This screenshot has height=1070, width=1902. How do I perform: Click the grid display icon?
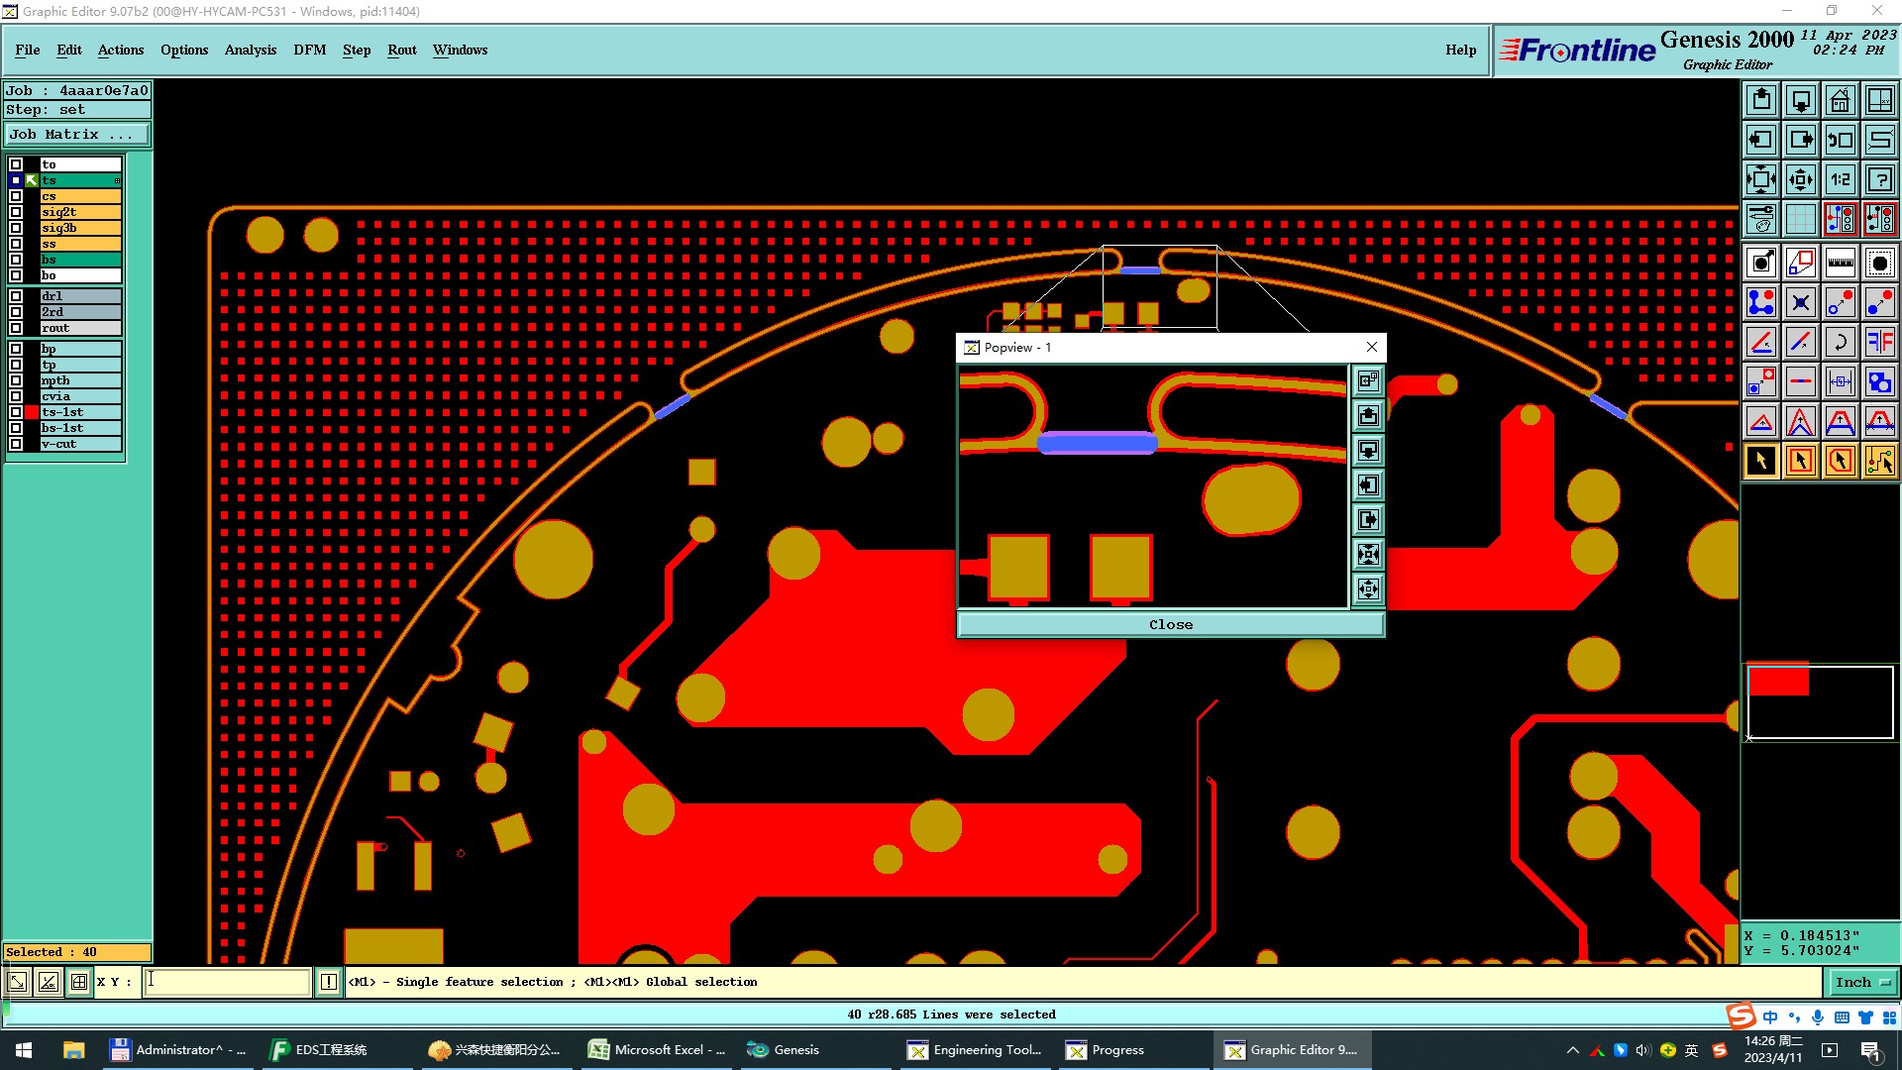click(1800, 219)
